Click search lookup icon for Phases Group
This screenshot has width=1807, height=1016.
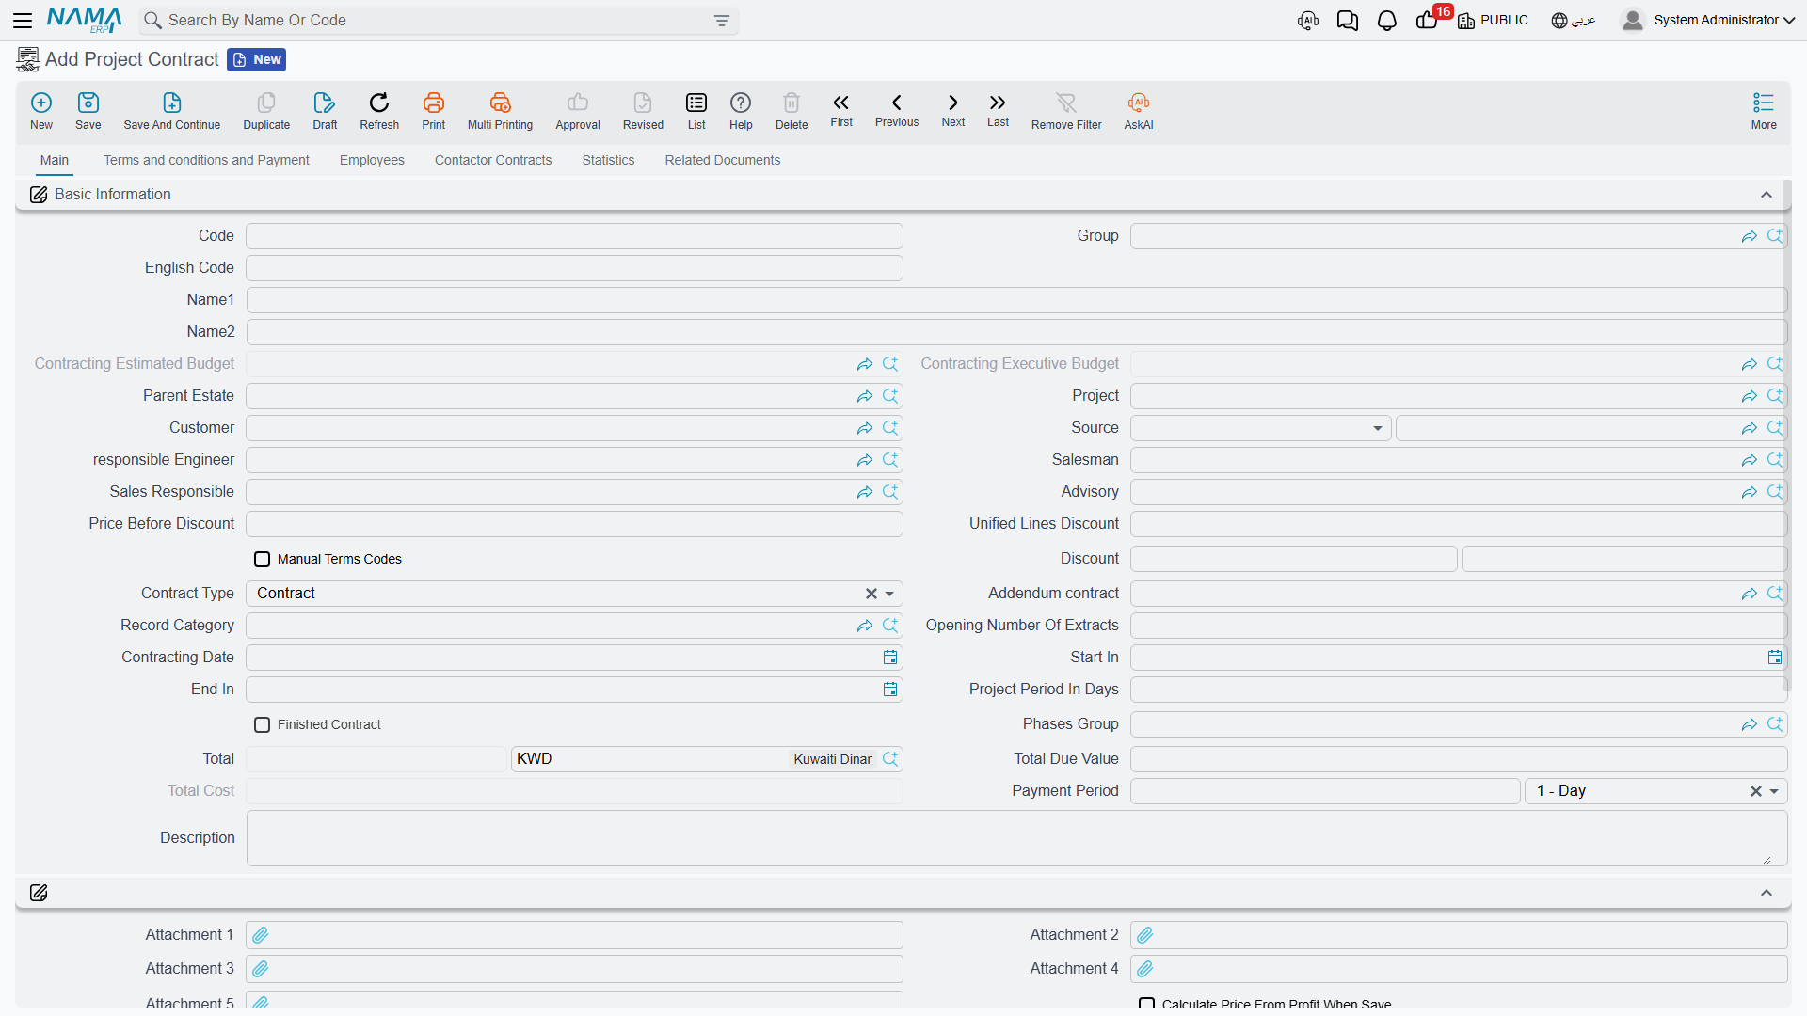(1775, 724)
